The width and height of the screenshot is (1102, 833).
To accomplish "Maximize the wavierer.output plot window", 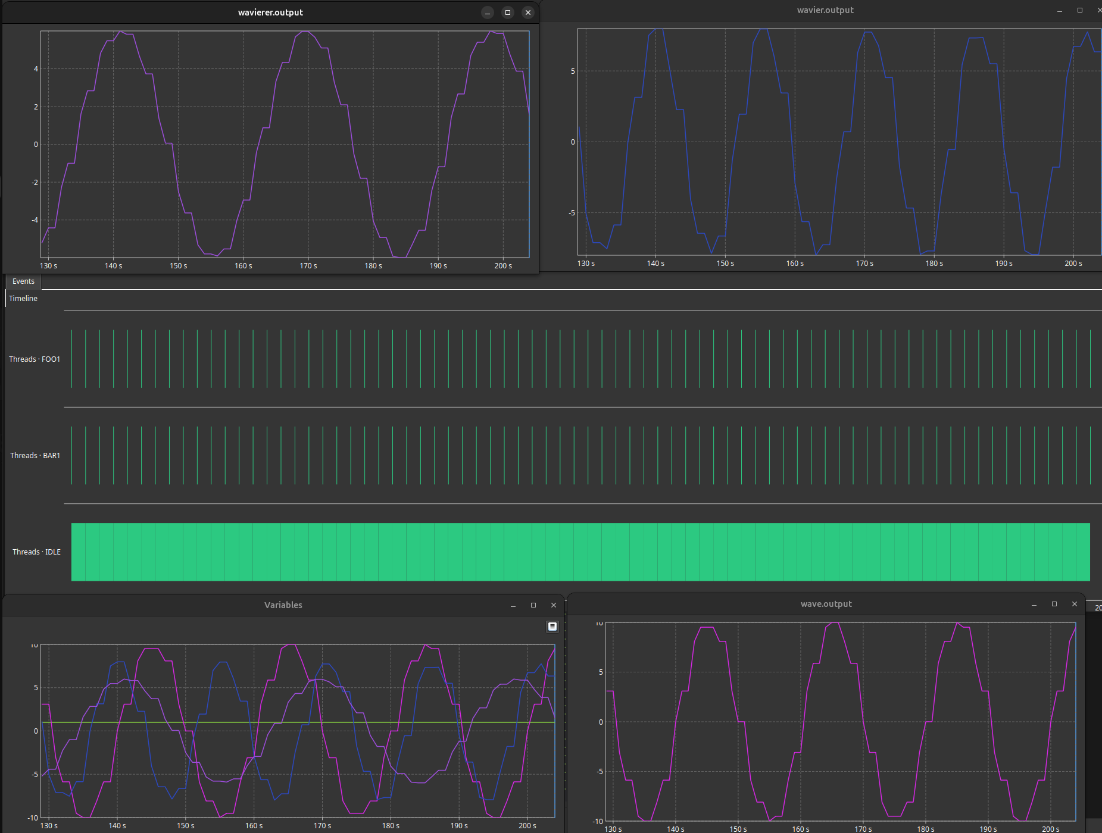I will pyautogui.click(x=508, y=12).
